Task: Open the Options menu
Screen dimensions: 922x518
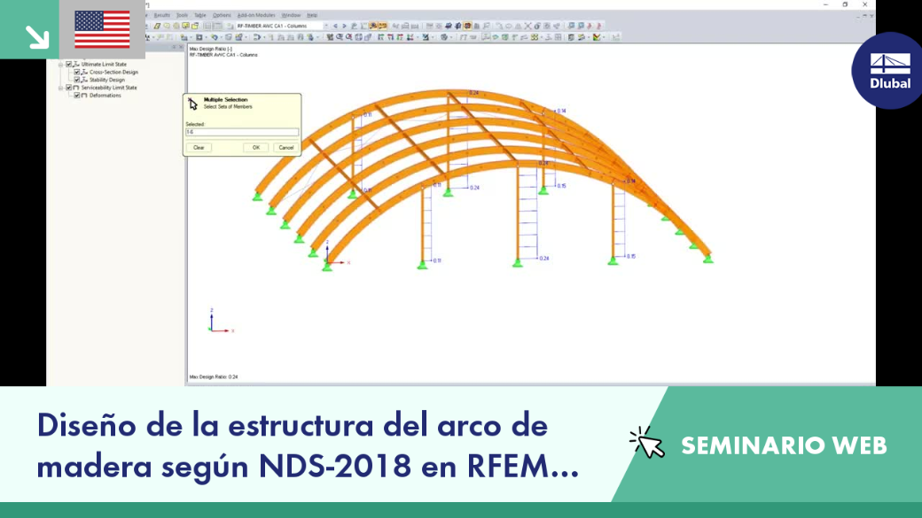Action: point(222,15)
